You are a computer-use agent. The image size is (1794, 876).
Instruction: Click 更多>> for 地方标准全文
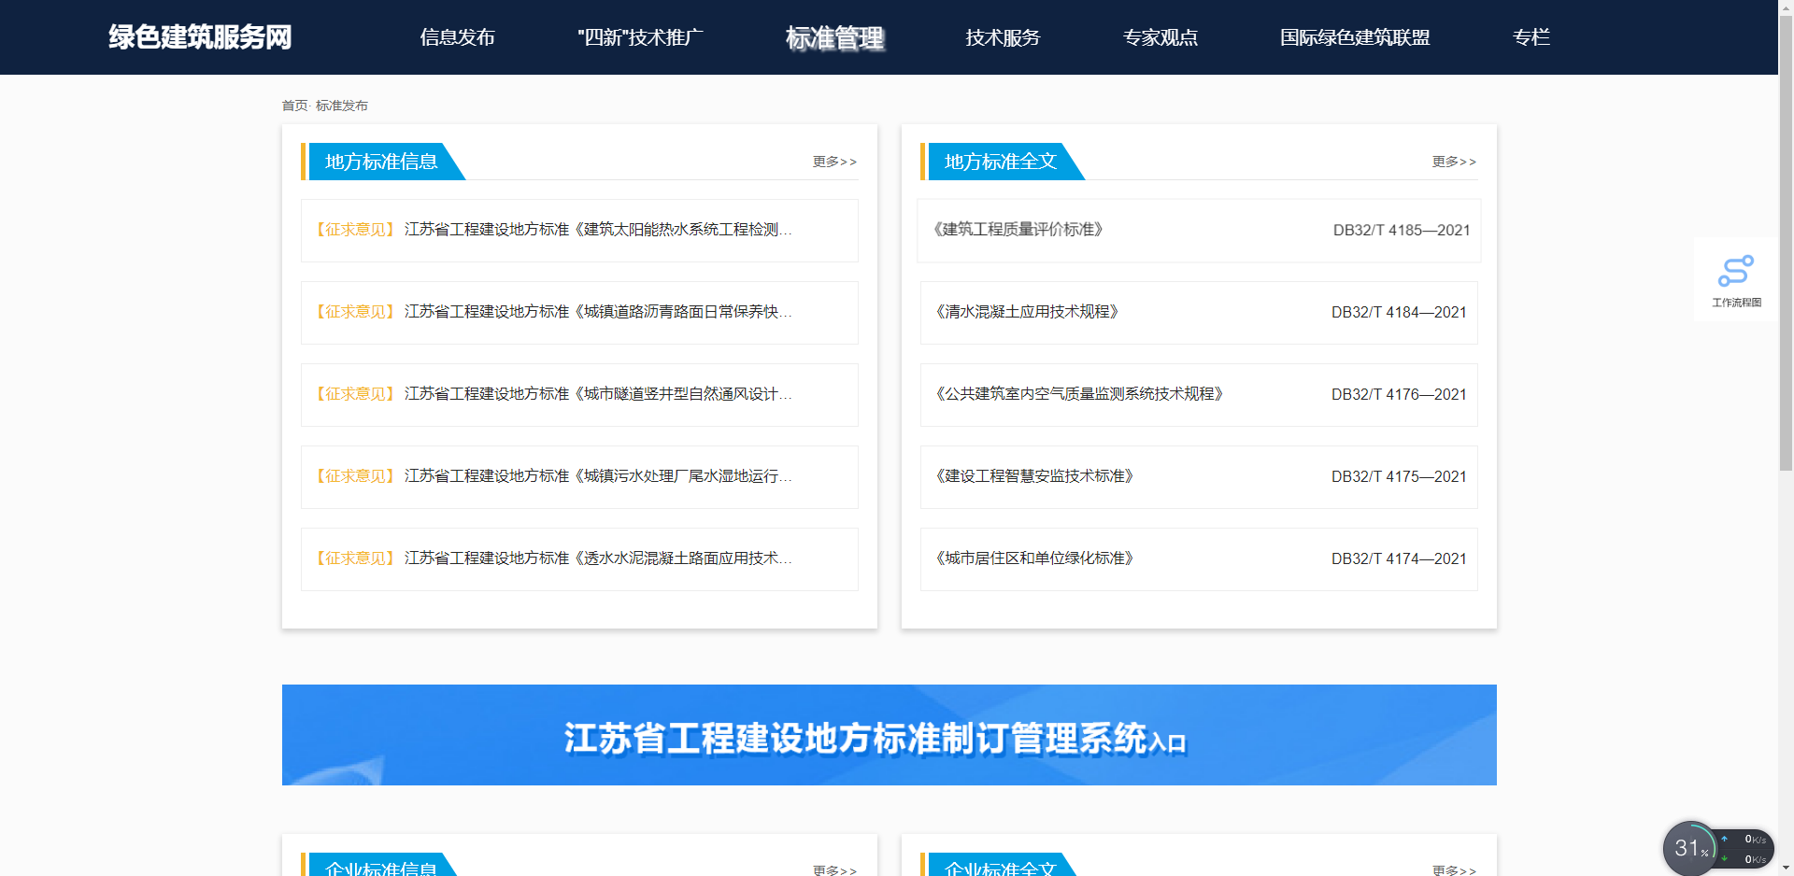click(x=1454, y=162)
